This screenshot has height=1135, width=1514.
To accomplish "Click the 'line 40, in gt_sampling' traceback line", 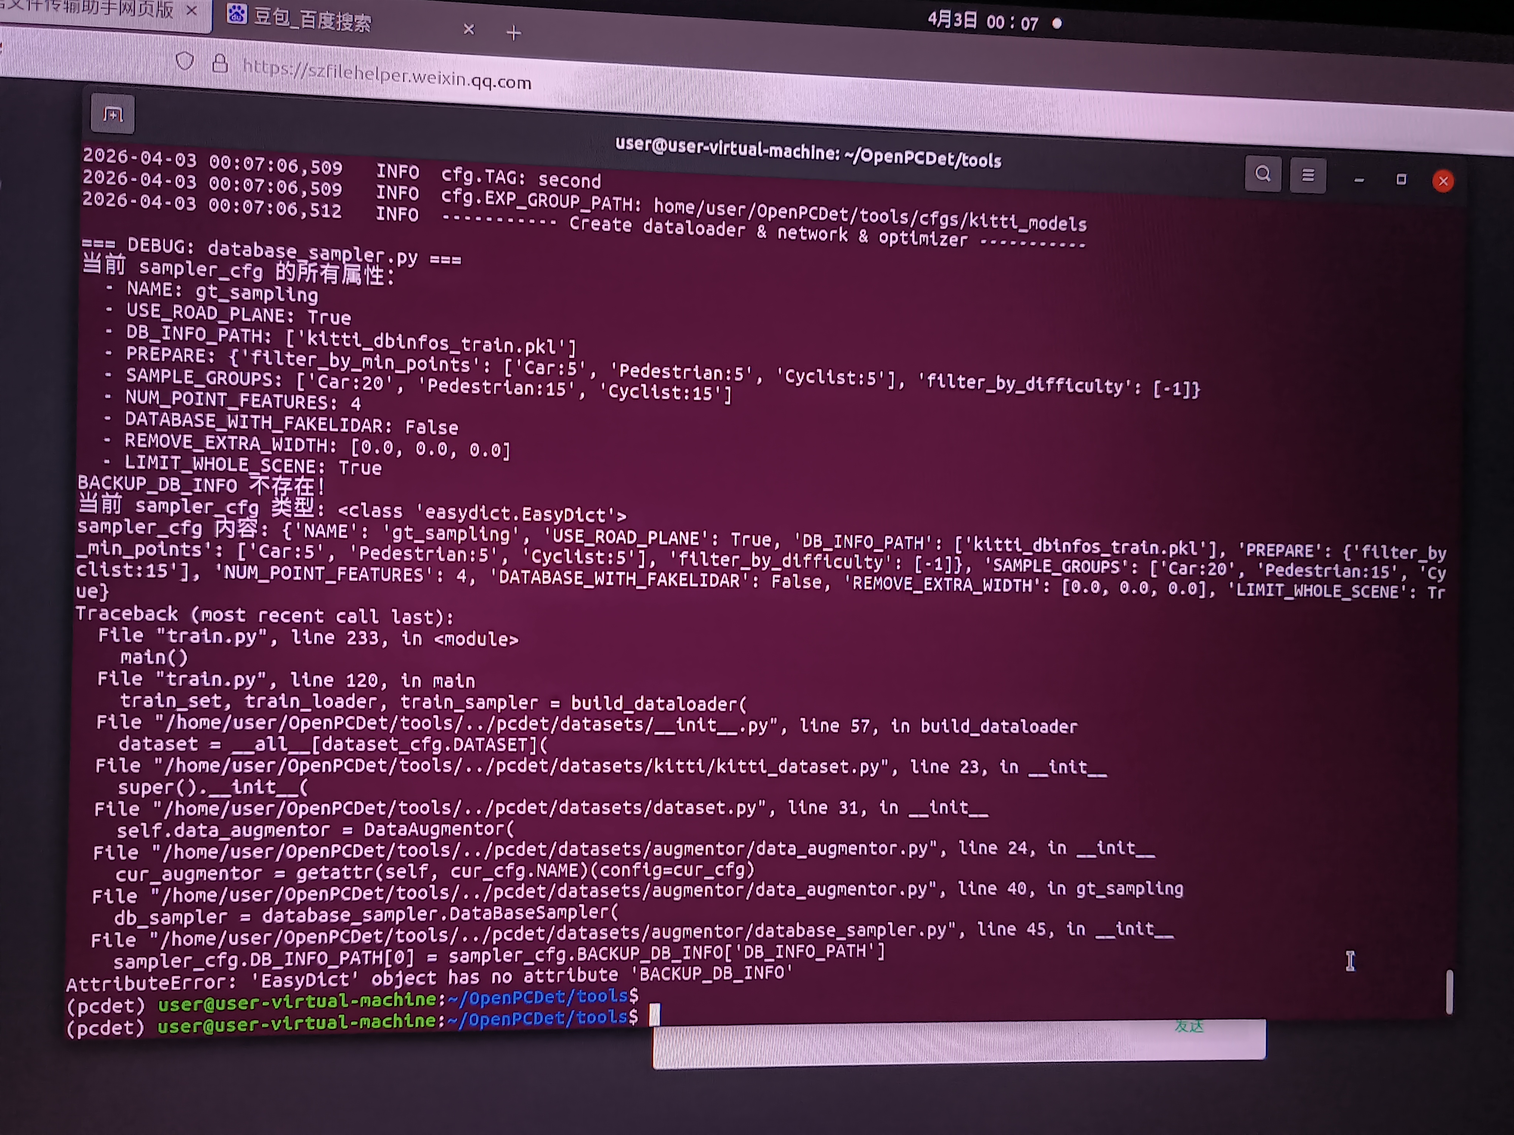I will click(637, 892).
